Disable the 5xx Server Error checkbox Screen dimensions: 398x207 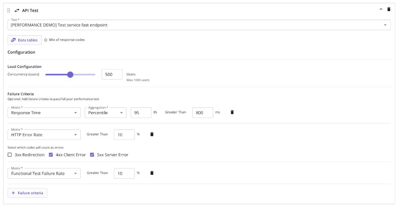coord(92,154)
